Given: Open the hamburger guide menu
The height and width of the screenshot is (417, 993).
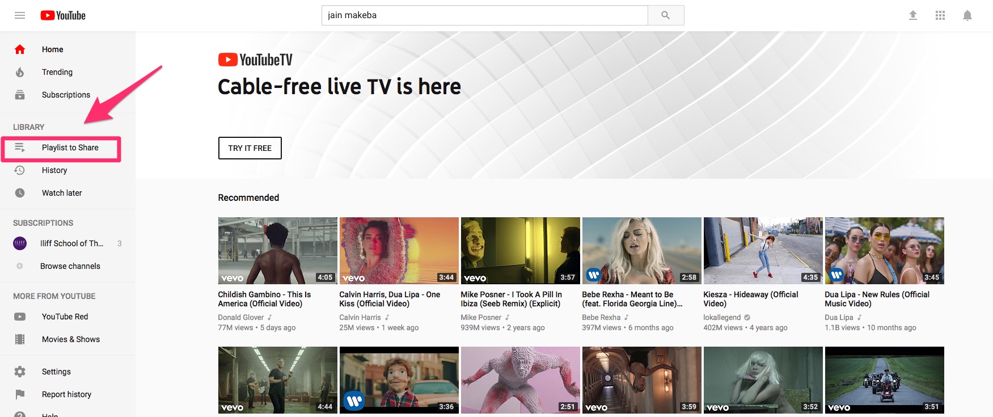Looking at the screenshot, I should [20, 15].
